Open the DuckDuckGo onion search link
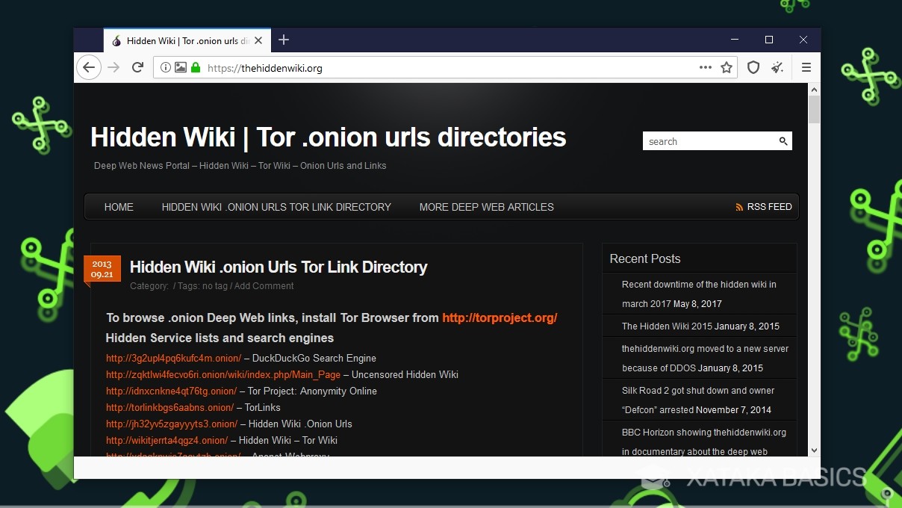Image resolution: width=902 pixels, height=508 pixels. point(173,359)
